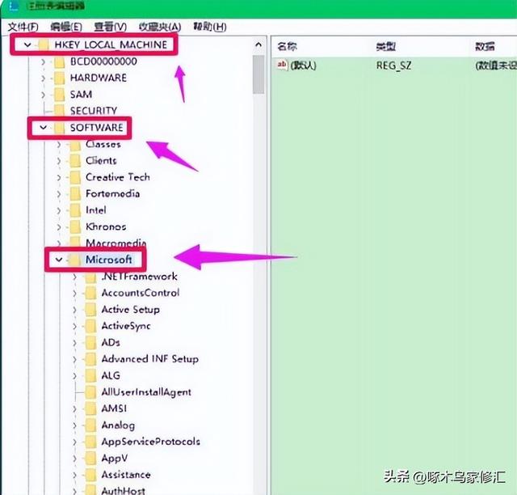Select the AppV key label

[115, 459]
